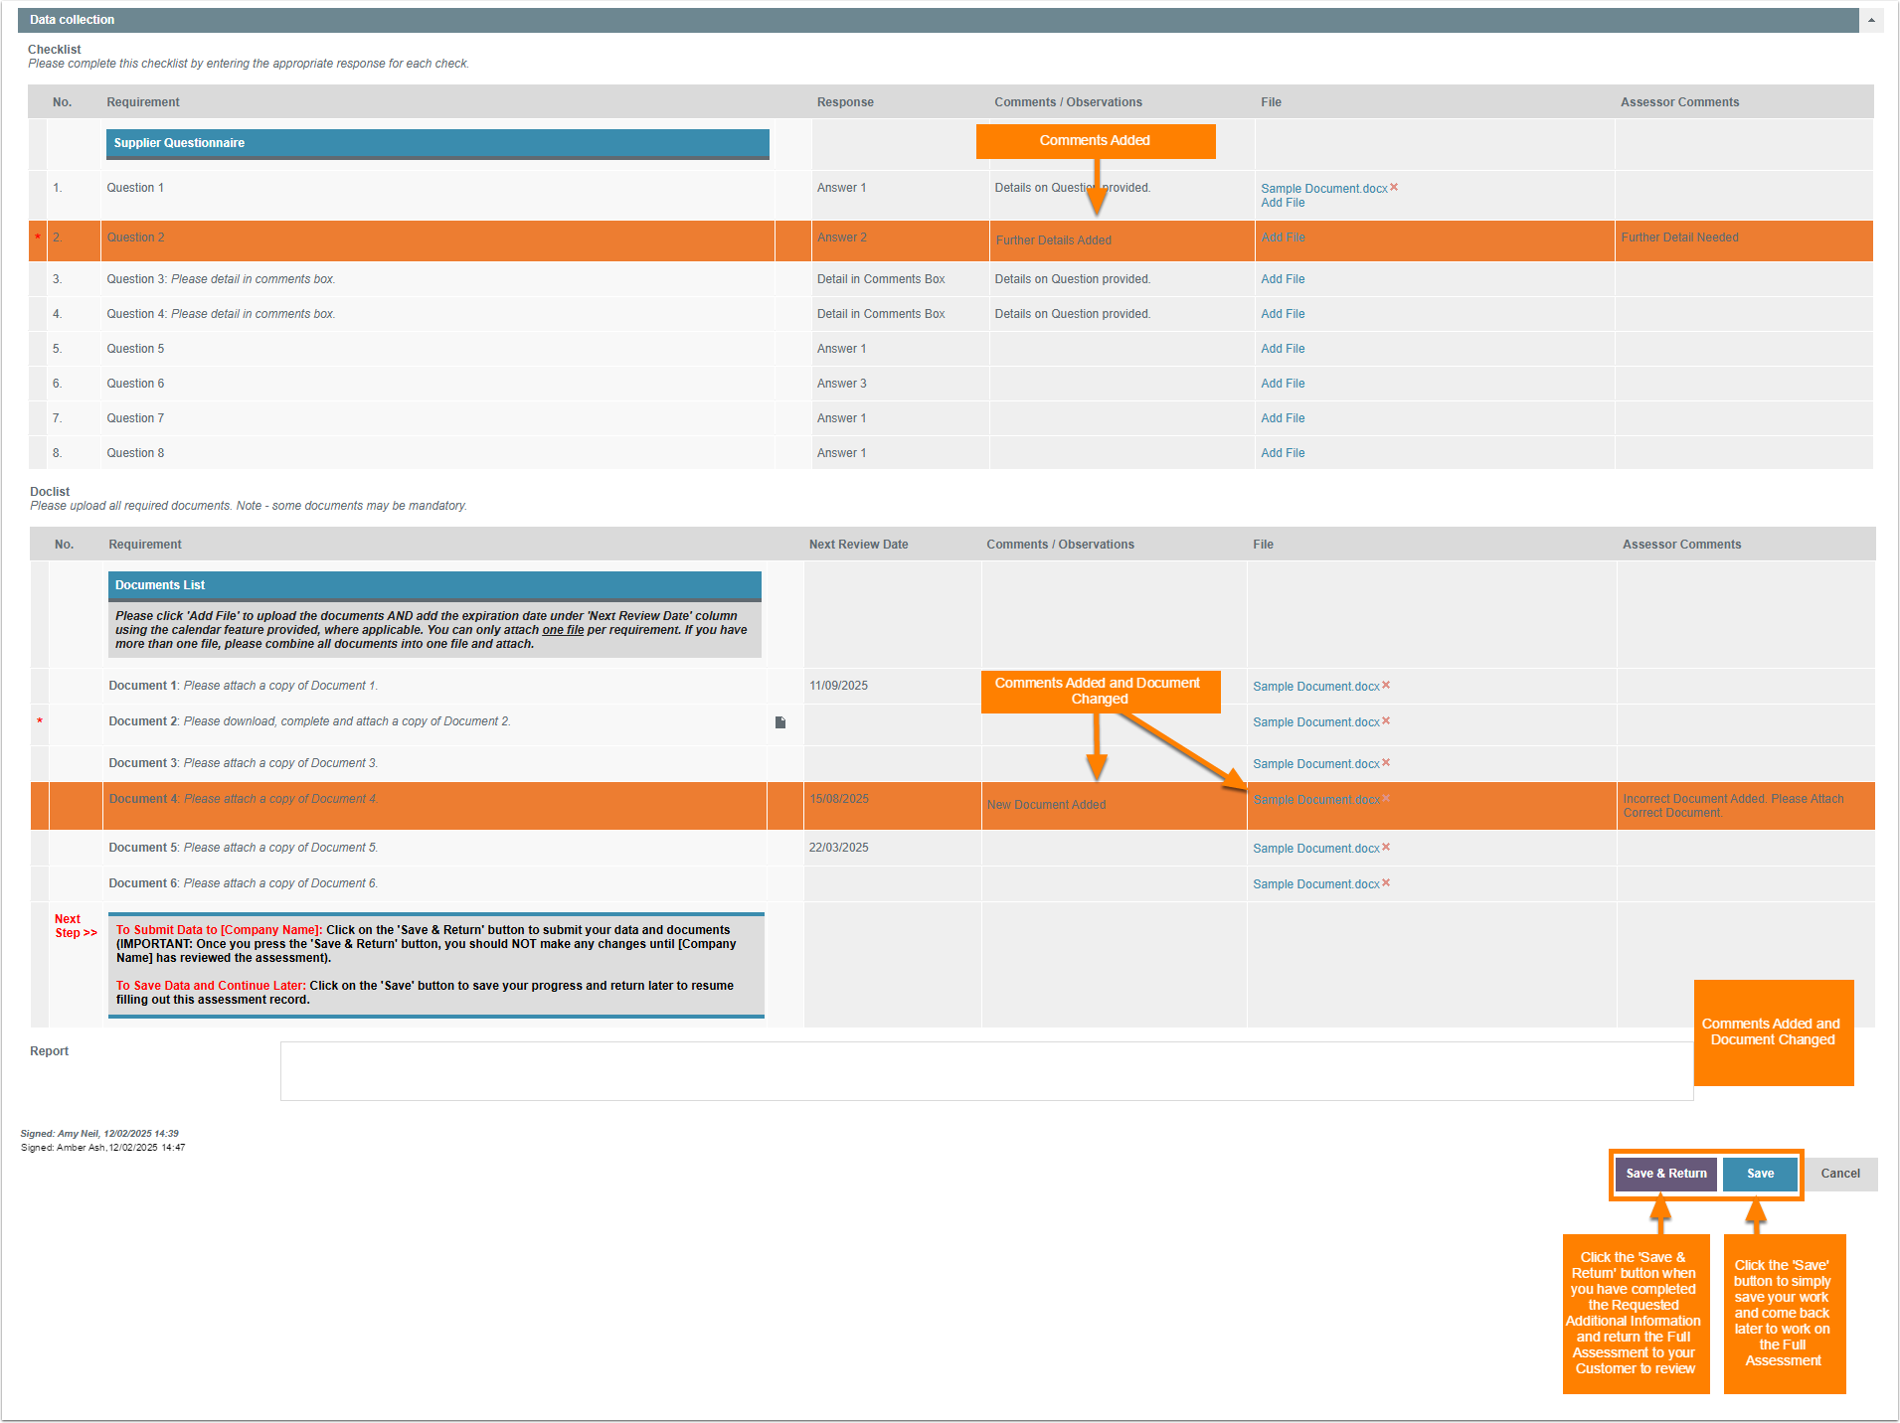Screen dimensions: 1900x1423
Task: Delete the file attached to Document 2
Action: 1386,721
